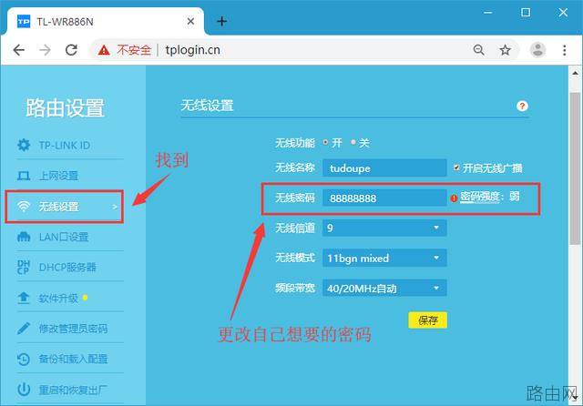Click the 无线设置 page heading
This screenshot has width=583, height=406.
[207, 106]
